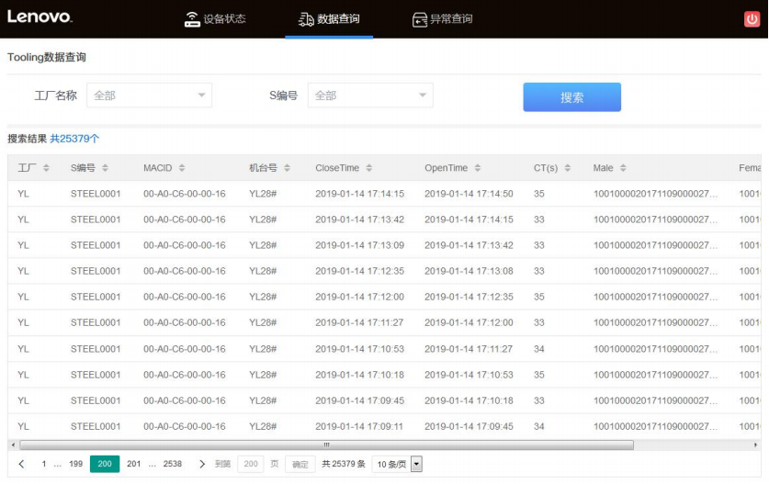The width and height of the screenshot is (769, 484).
Task: Sort by S编号 column header
Action: coord(105,168)
